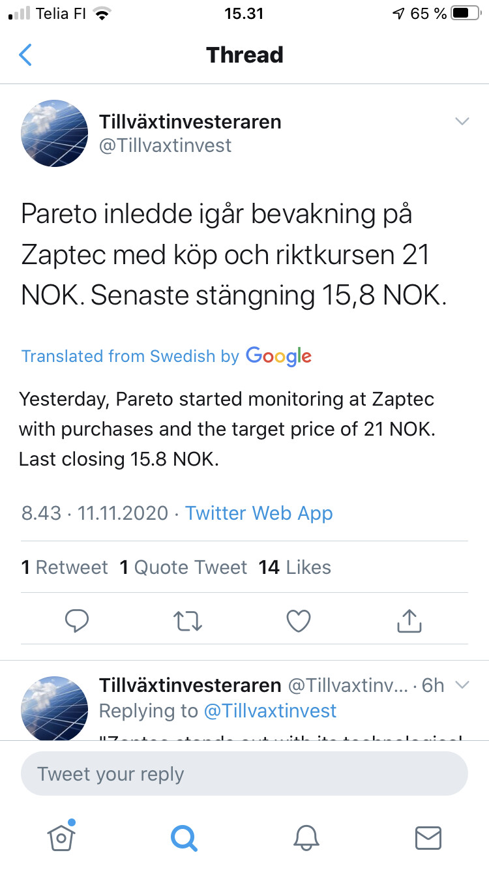Tap the share upload icon
489x870 pixels.
[x=409, y=621]
